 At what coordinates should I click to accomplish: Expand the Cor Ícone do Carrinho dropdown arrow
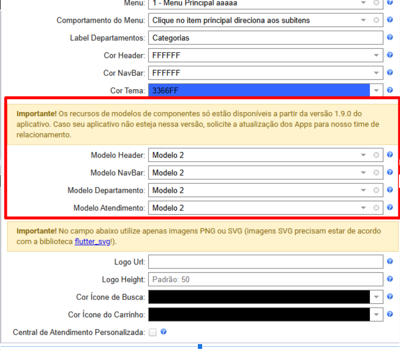pos(376,315)
